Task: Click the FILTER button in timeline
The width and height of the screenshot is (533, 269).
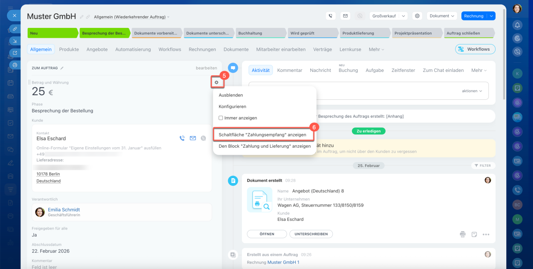Action: point(483,165)
